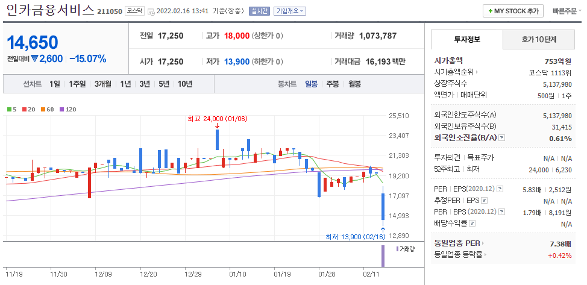Select the 1년 line chart period
The width and height of the screenshot is (587, 285).
coord(125,84)
